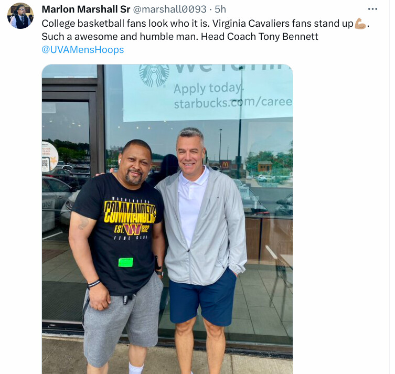Click the starbucks.com/careers text in photo
The image size is (395, 374).
[x=233, y=102]
